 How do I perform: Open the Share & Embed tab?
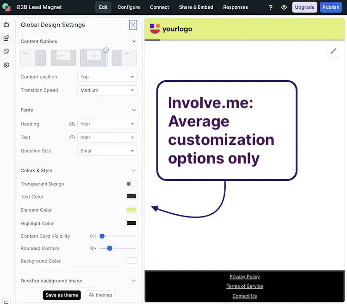pyautogui.click(x=196, y=7)
